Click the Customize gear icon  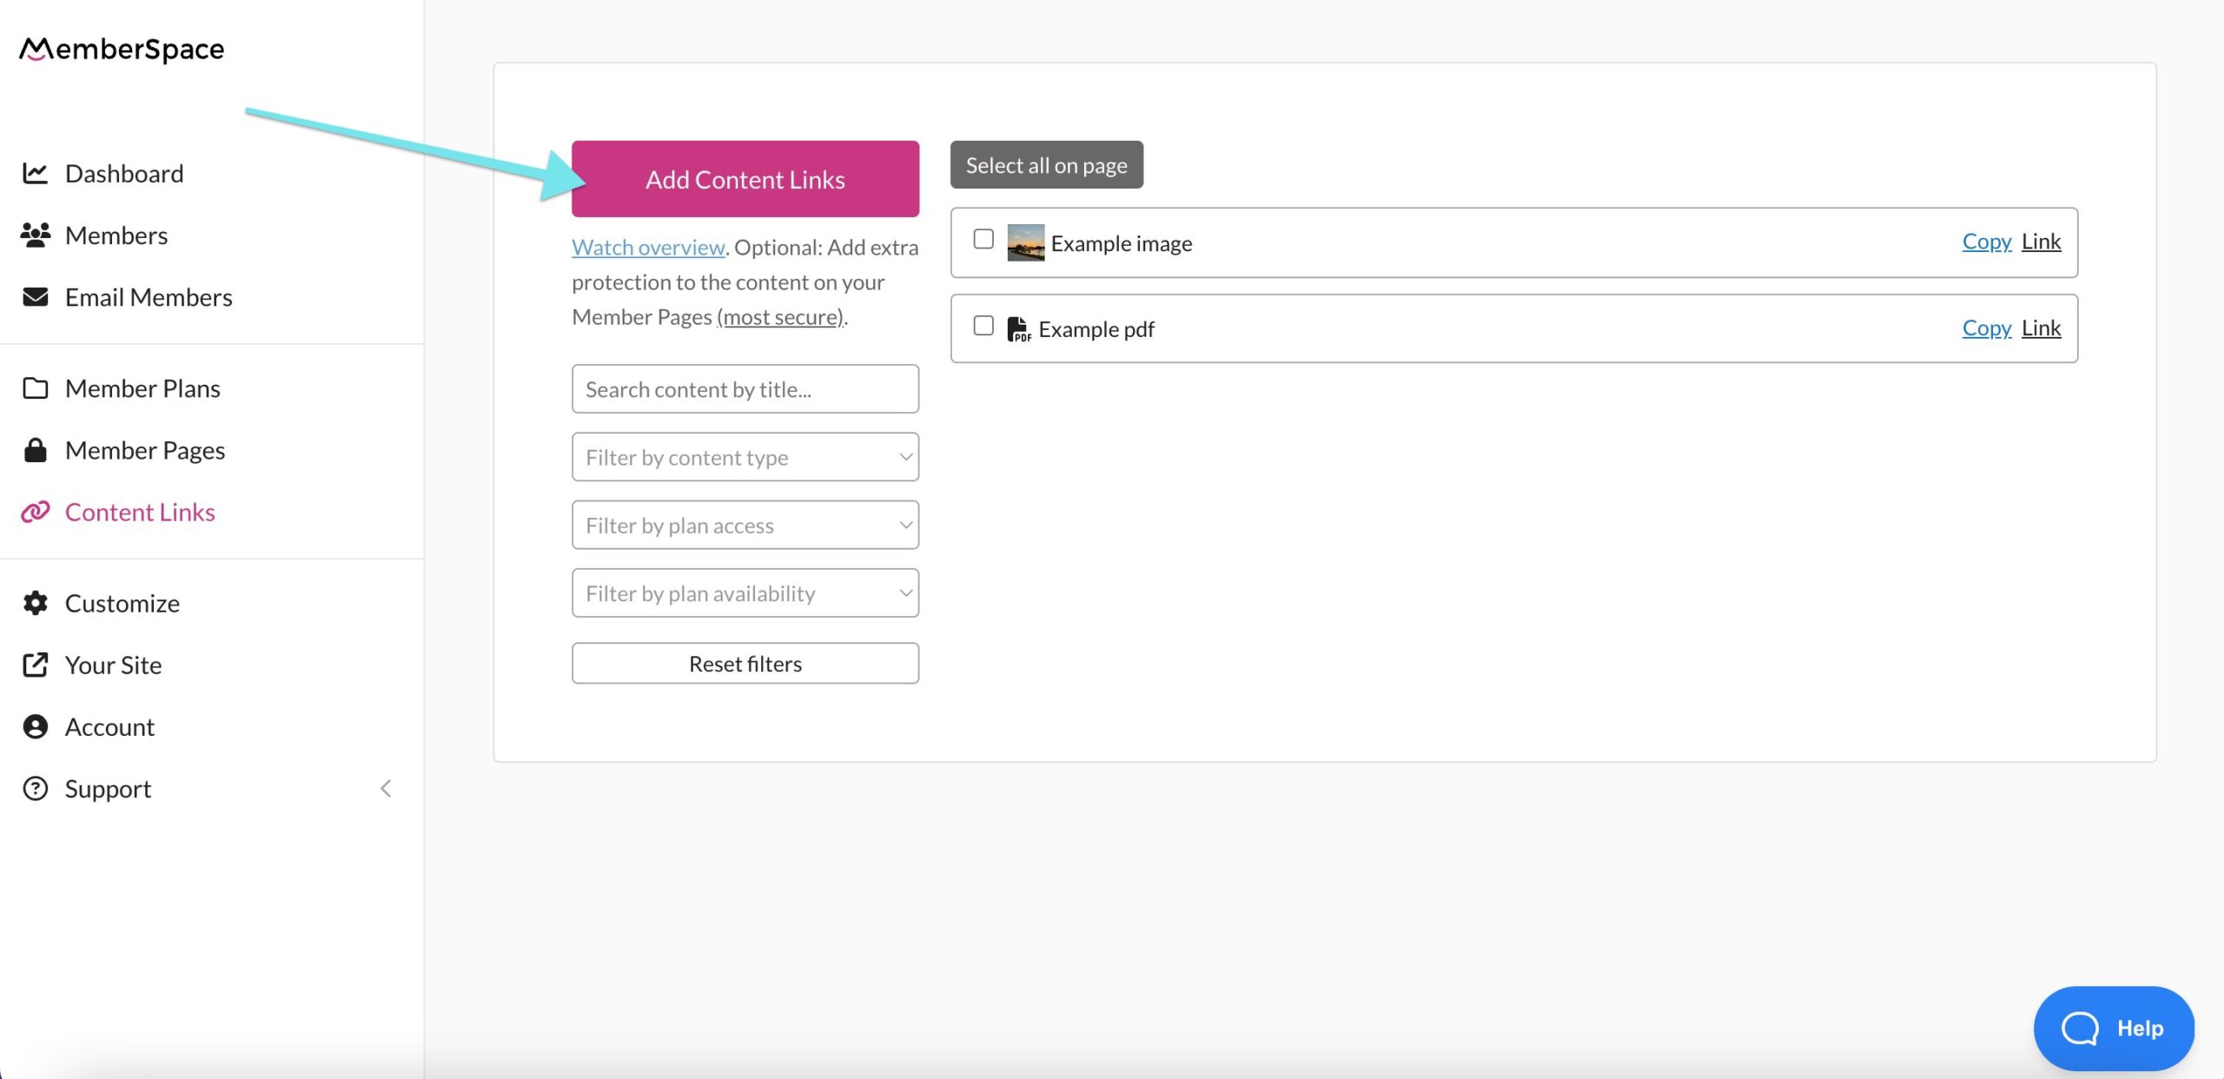click(x=35, y=603)
